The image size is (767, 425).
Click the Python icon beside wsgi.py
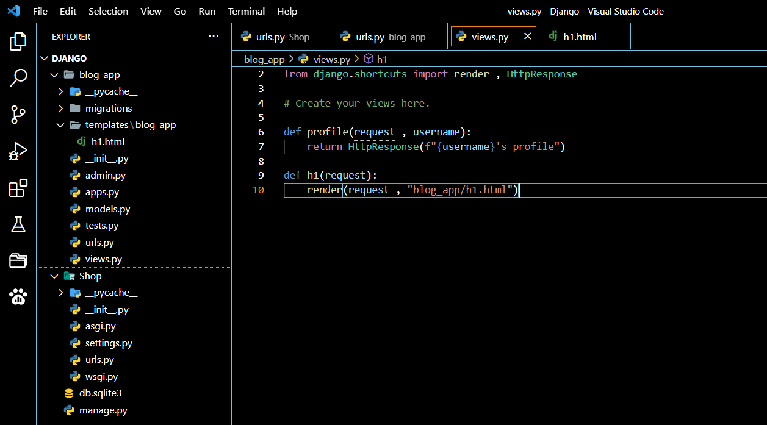tap(75, 377)
